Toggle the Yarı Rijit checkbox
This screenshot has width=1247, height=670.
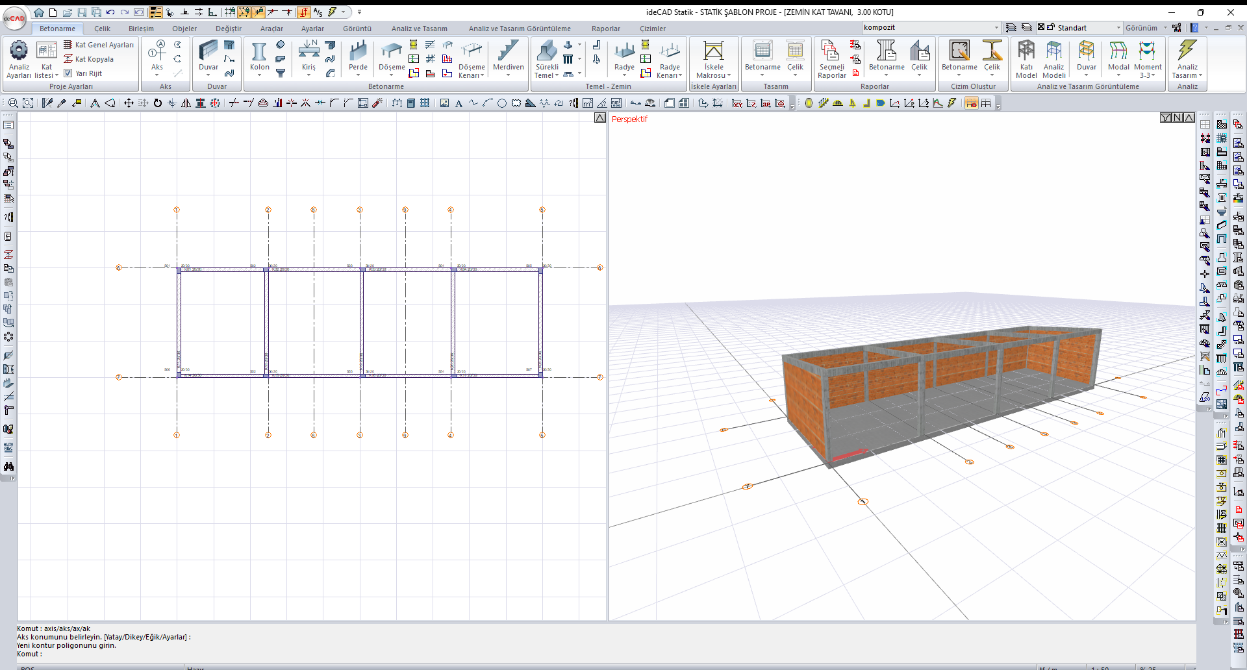tap(68, 73)
